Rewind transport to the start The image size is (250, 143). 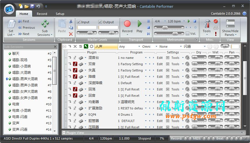[x=149, y=34]
